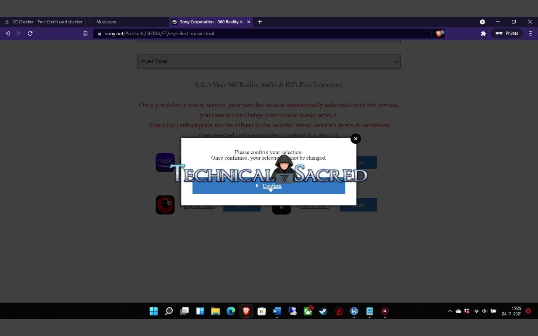The height and width of the screenshot is (336, 538).
Task: Open notification center badge
Action: (x=528, y=311)
